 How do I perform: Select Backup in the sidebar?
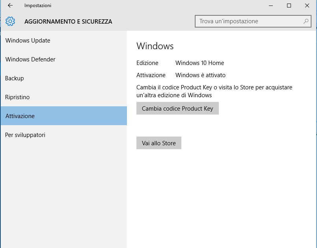[64, 78]
